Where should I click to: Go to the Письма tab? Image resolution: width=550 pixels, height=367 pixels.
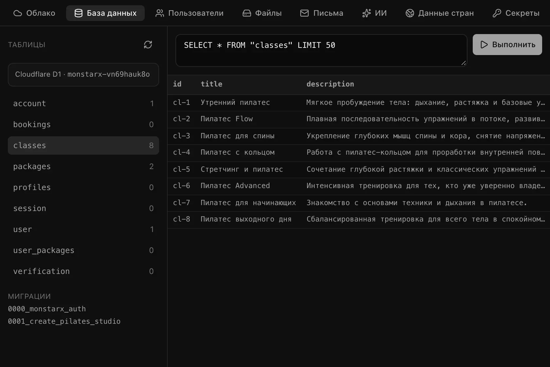(x=321, y=13)
